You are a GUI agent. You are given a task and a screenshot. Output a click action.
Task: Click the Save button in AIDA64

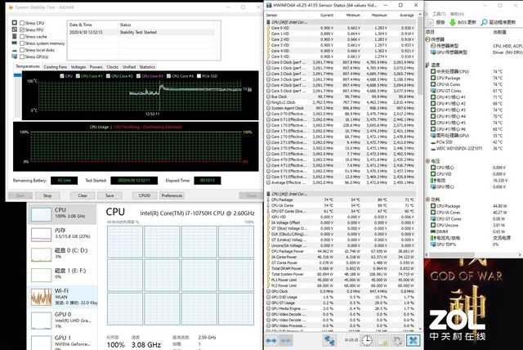[110, 195]
